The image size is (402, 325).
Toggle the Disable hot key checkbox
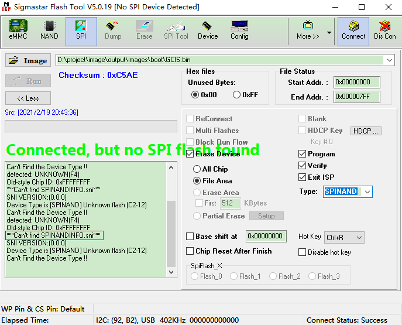(302, 252)
